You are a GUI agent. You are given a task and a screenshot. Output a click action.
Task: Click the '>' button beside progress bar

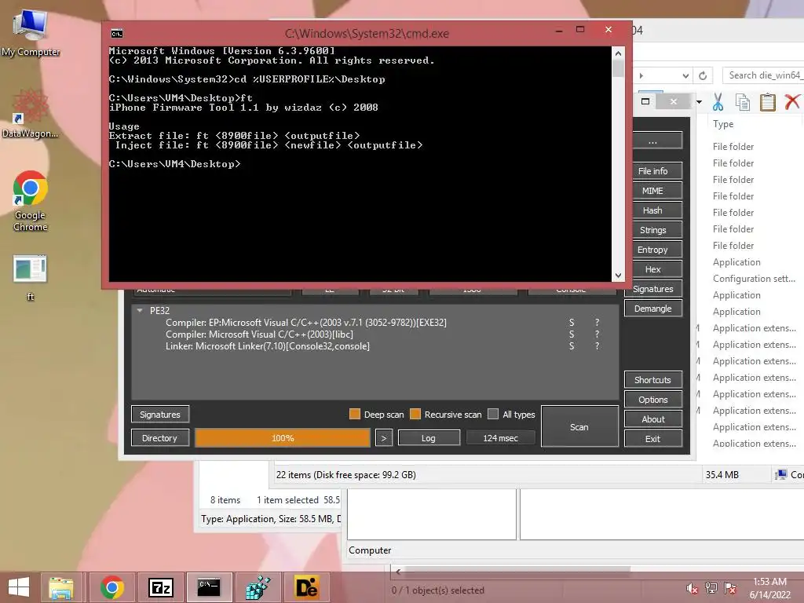coord(383,438)
